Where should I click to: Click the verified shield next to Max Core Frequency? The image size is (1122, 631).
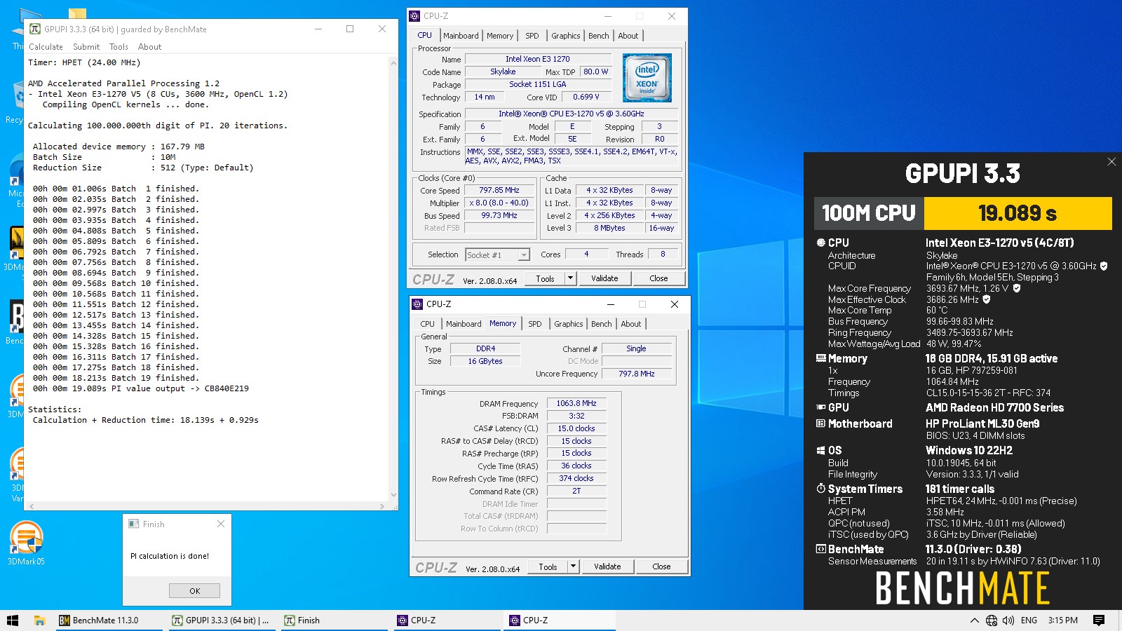1016,288
